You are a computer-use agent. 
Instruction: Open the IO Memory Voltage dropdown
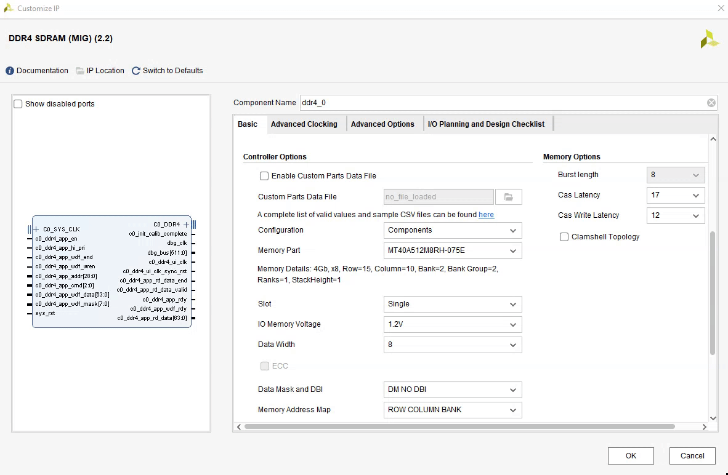453,325
